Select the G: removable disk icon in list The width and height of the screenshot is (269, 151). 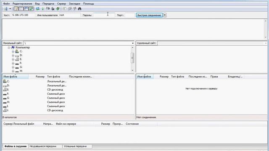click(x=5, y=98)
